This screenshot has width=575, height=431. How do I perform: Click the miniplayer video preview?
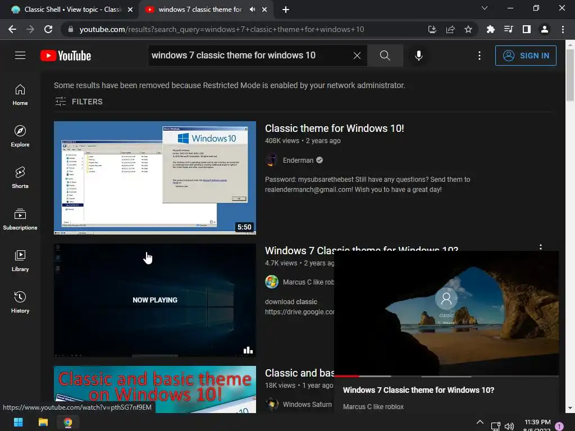click(446, 313)
